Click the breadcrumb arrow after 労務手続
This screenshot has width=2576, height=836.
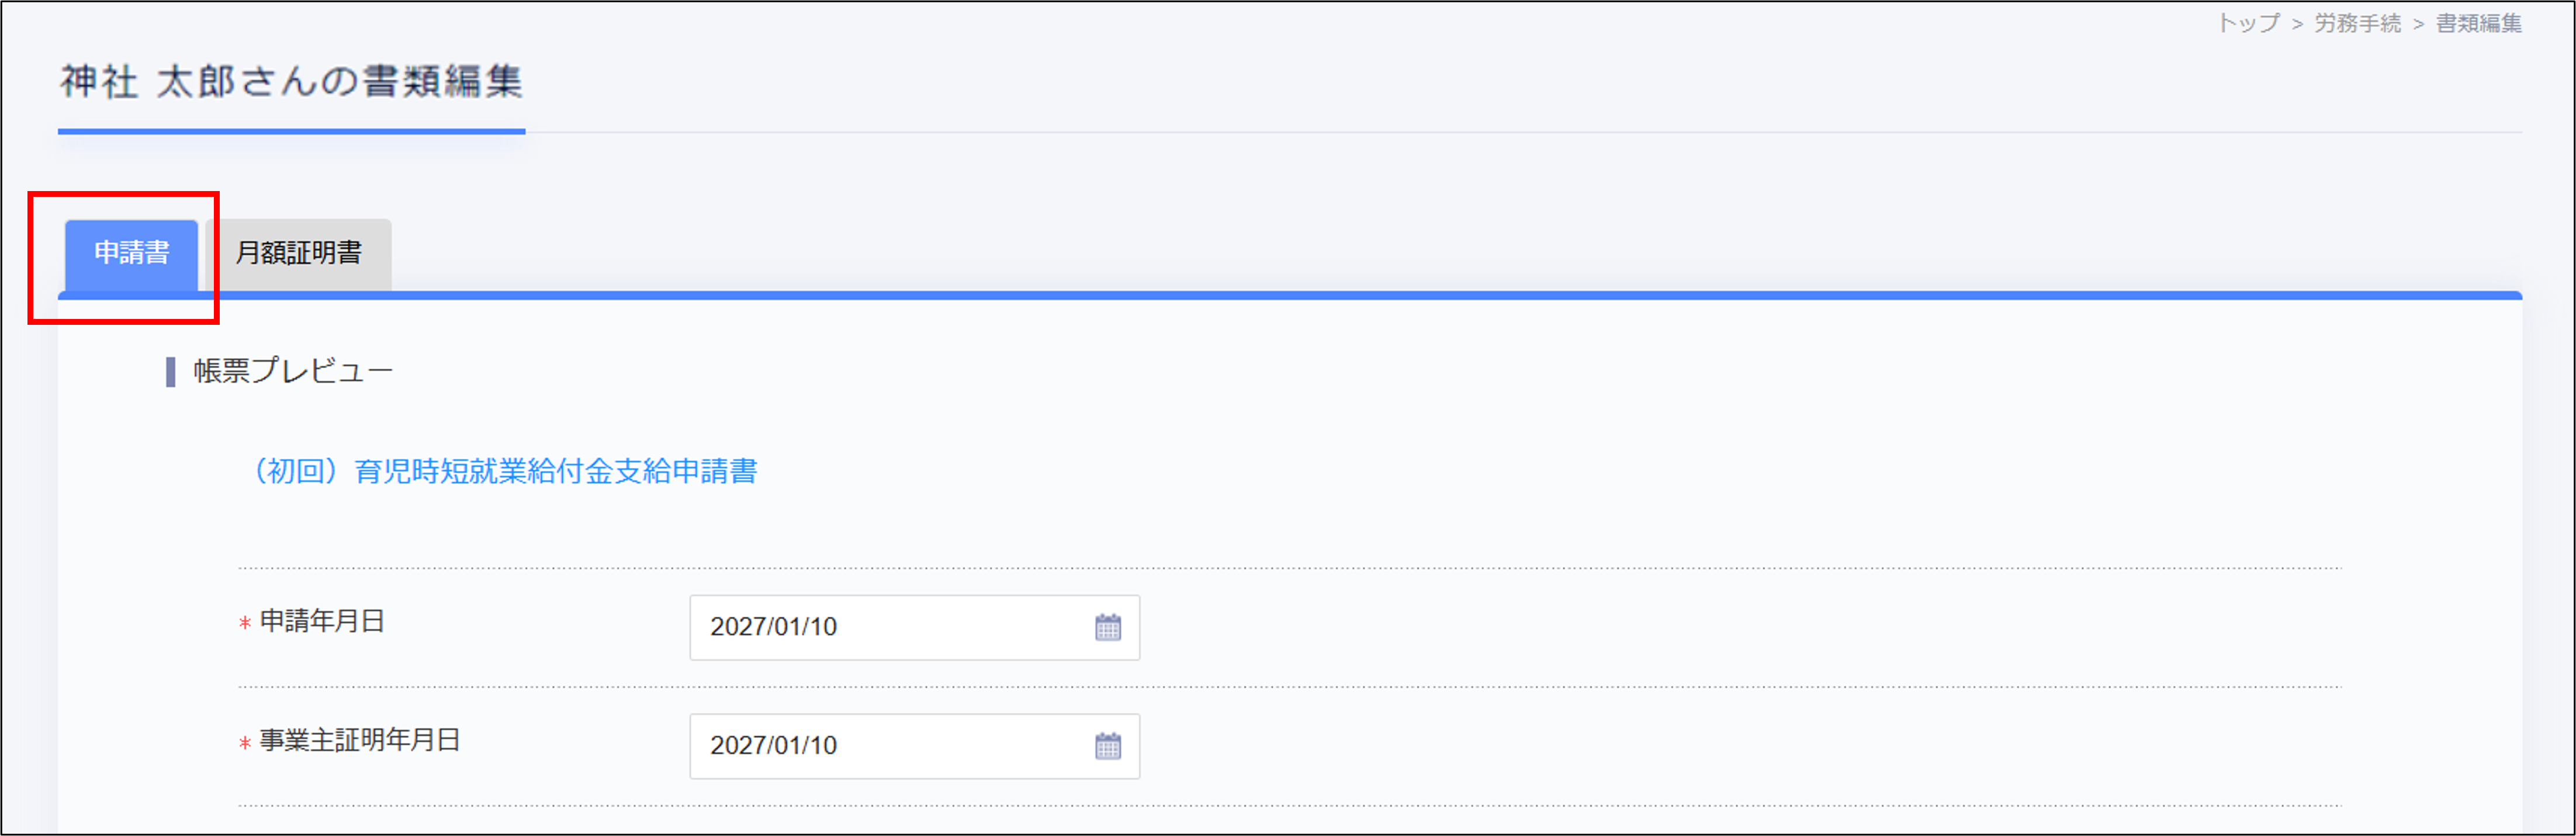point(2418,24)
